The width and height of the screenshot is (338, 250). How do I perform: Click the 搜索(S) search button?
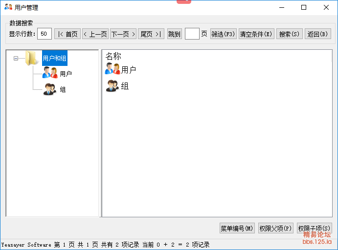tap(290, 34)
